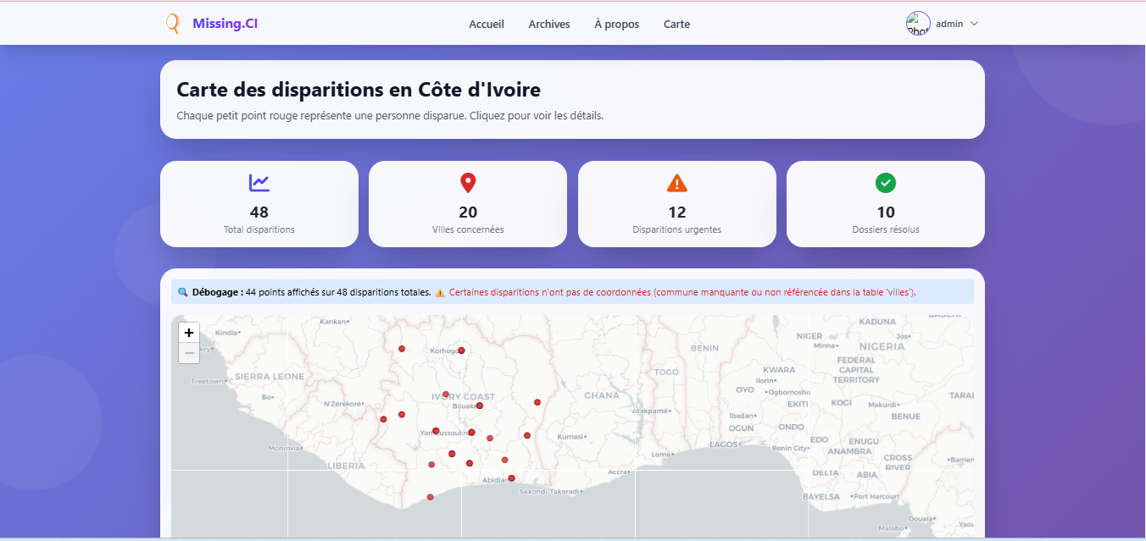Click the line chart icon on Total disparitions card

259,182
